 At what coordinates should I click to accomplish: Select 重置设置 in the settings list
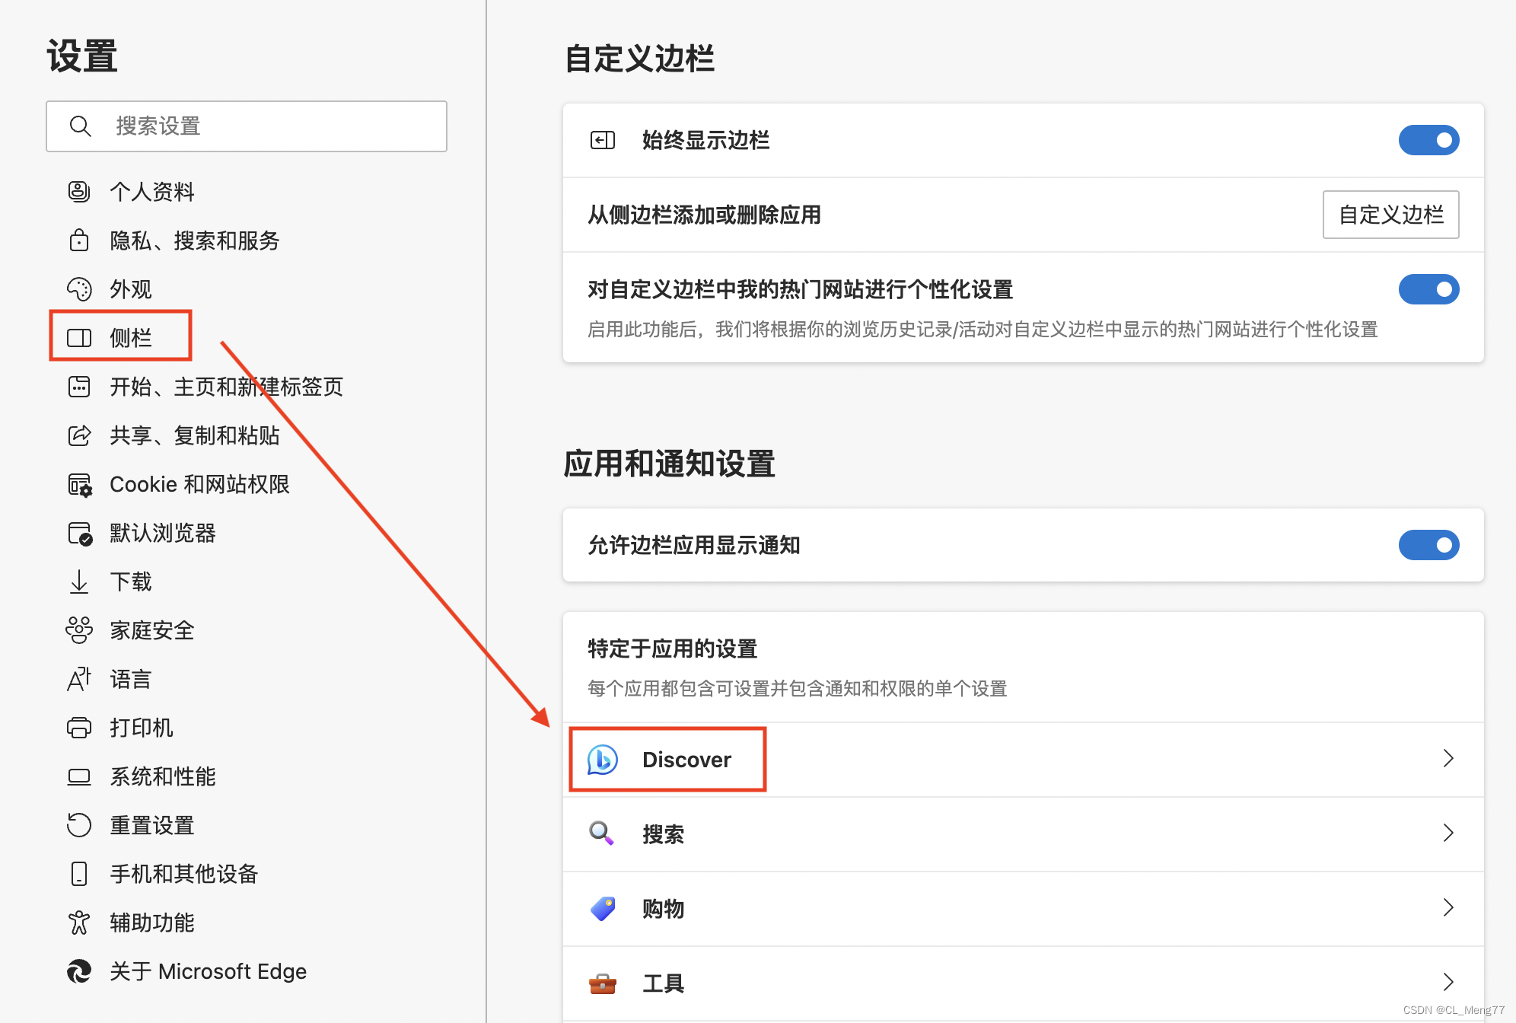152,825
